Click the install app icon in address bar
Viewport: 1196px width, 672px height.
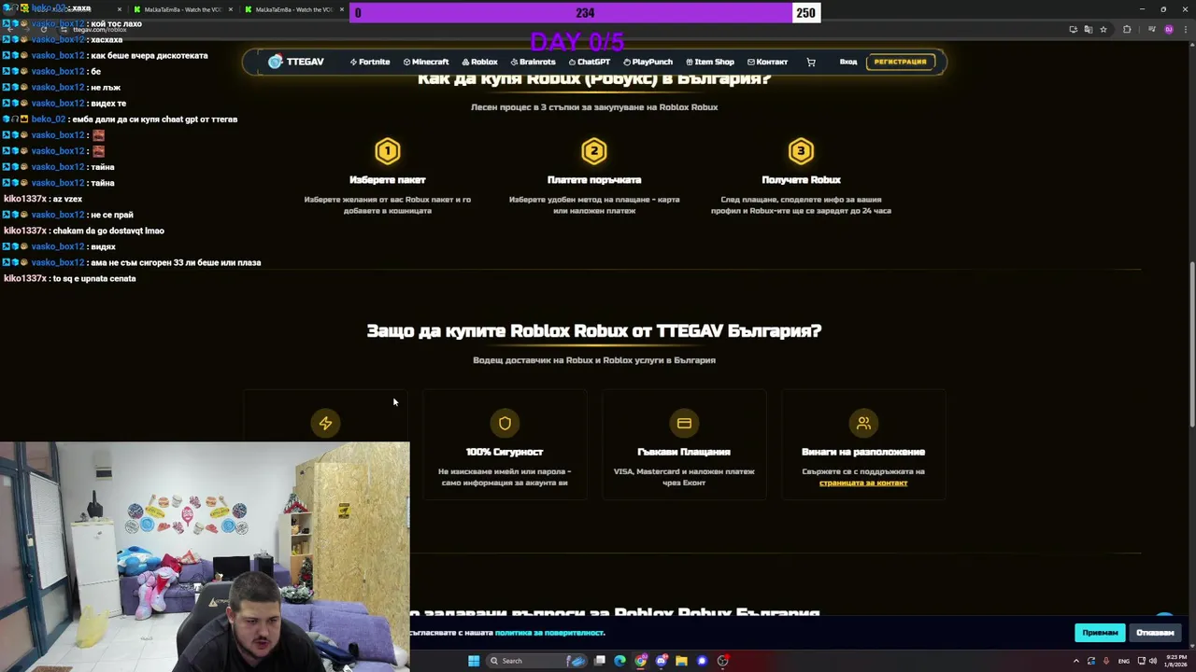(x=1073, y=29)
